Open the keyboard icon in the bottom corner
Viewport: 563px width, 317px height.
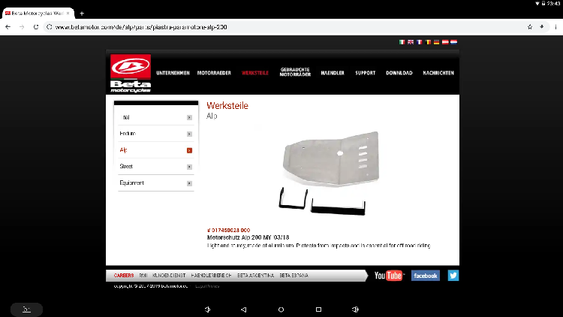26,309
